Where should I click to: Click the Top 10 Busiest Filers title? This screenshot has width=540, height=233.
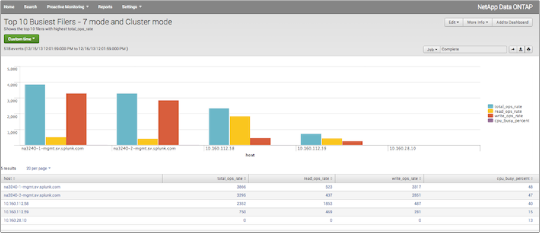(x=88, y=22)
